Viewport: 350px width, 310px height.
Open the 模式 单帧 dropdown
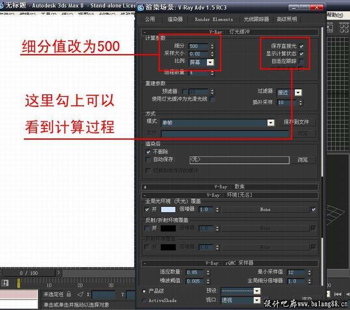[x=271, y=123]
